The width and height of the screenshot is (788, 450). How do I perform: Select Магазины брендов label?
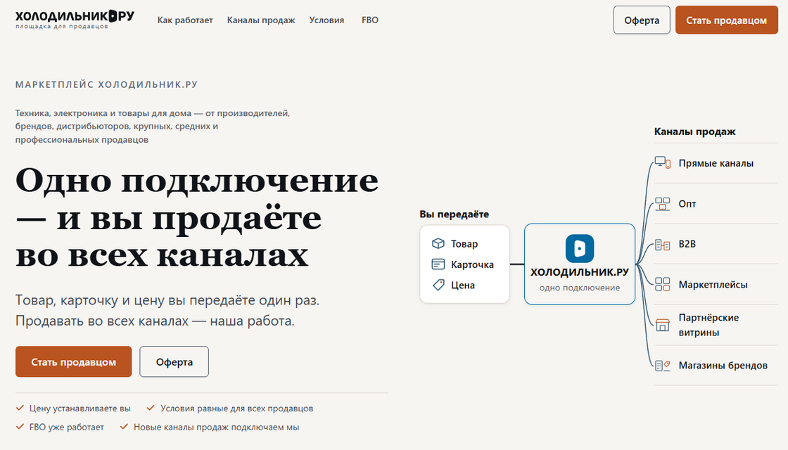(x=723, y=366)
